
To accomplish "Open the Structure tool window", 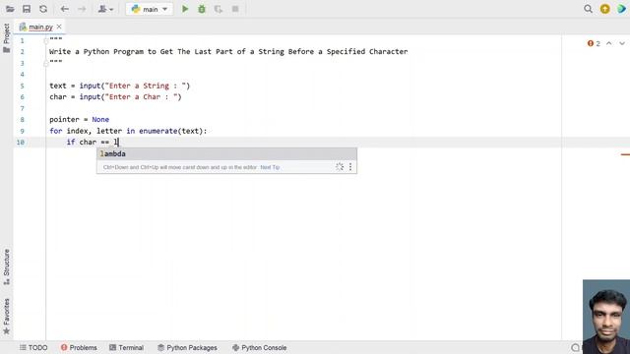I will pyautogui.click(x=7, y=266).
